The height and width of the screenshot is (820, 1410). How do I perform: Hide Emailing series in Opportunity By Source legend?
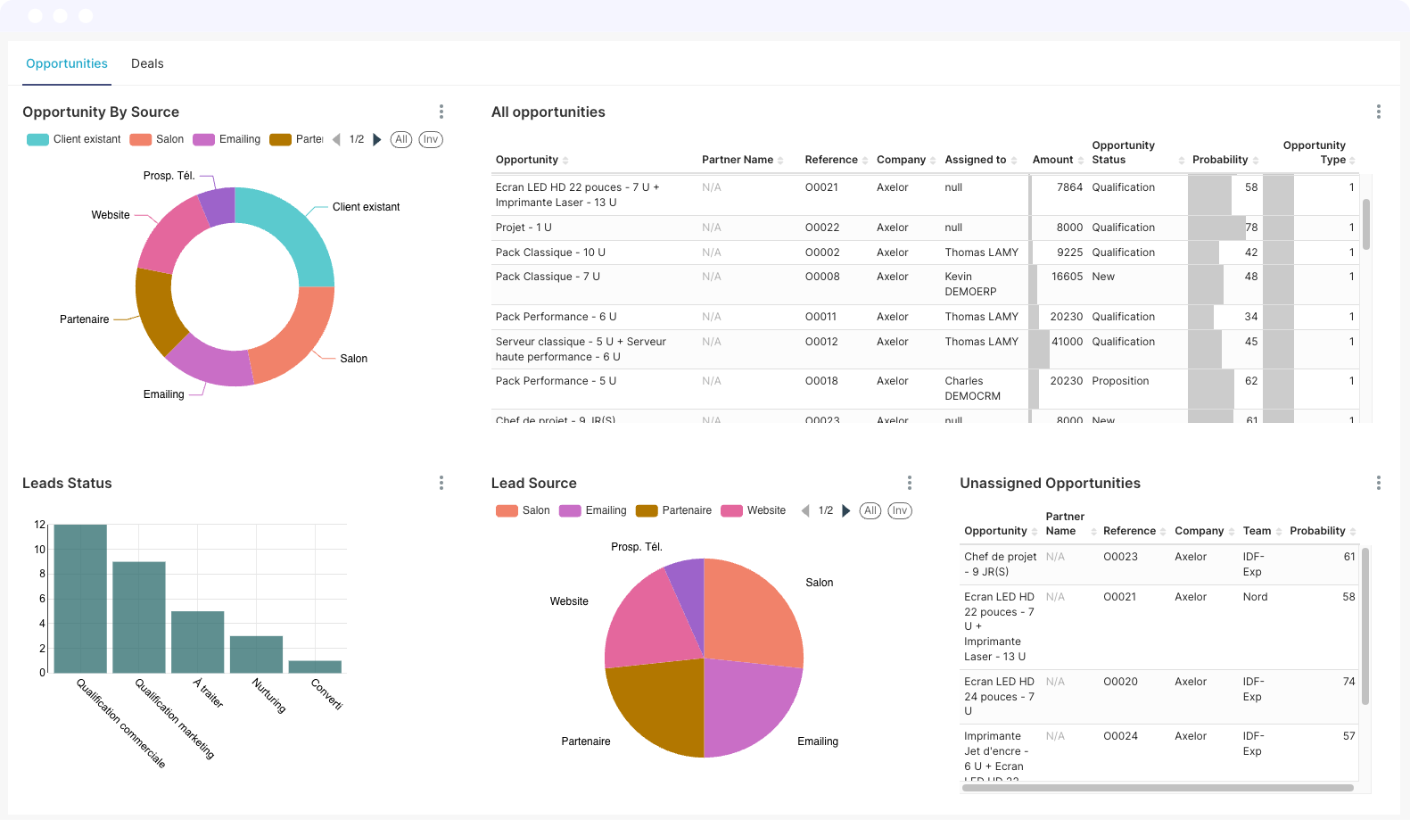[x=227, y=139]
